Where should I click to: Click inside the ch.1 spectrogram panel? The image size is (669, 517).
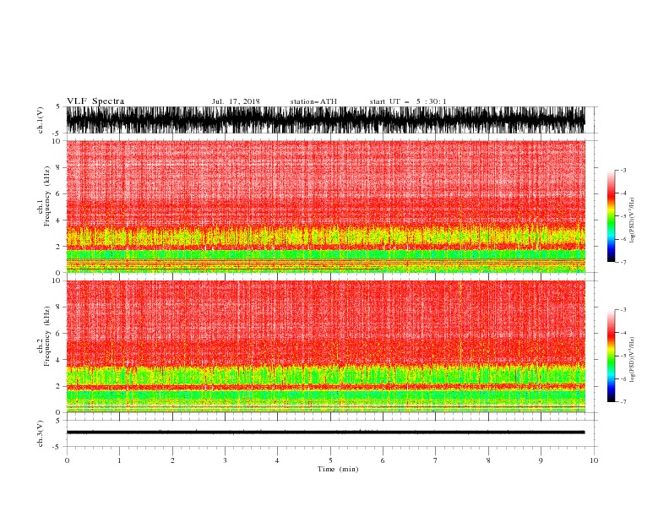[x=325, y=206]
